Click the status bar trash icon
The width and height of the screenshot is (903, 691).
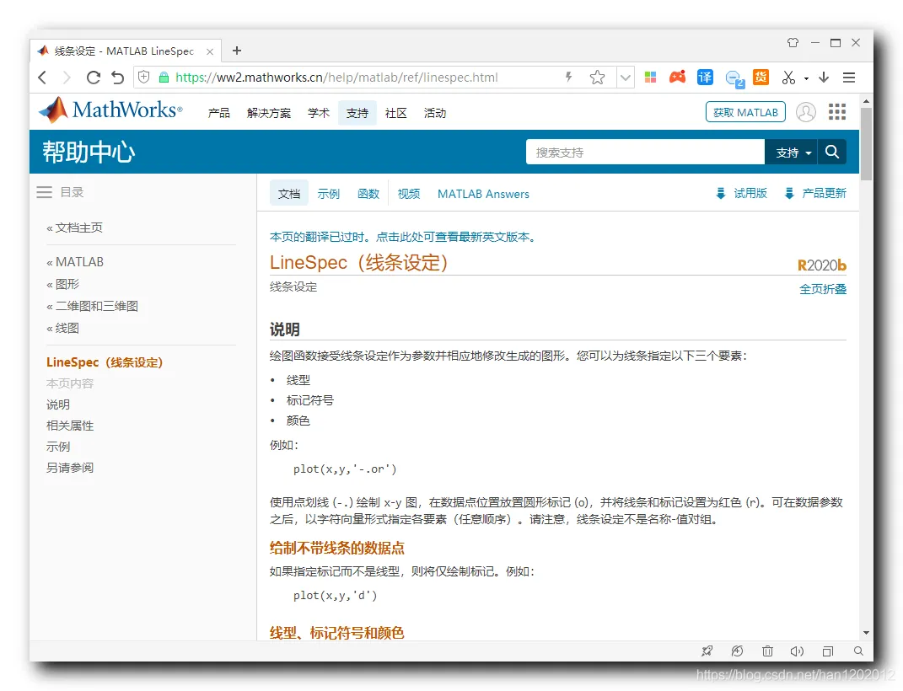[767, 651]
